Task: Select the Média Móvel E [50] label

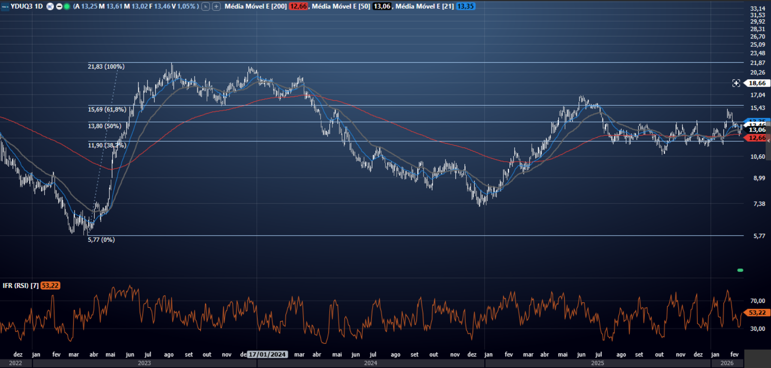Action: pos(341,6)
